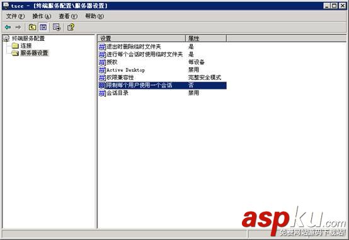349x240 pixels.
Task: Select the 连接 tree item
Action: (x=26, y=45)
